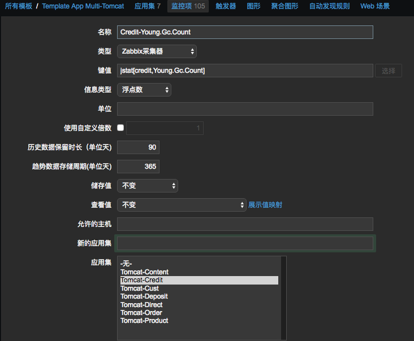Click the 选择 button next to key
Viewport: 414px width, 341px height.
tap(389, 71)
